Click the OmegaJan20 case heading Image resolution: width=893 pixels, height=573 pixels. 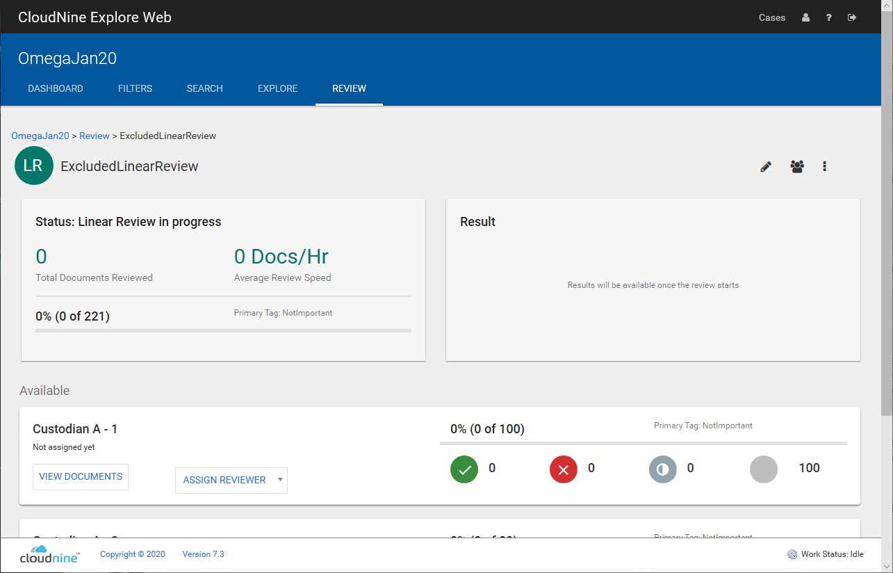(x=67, y=58)
